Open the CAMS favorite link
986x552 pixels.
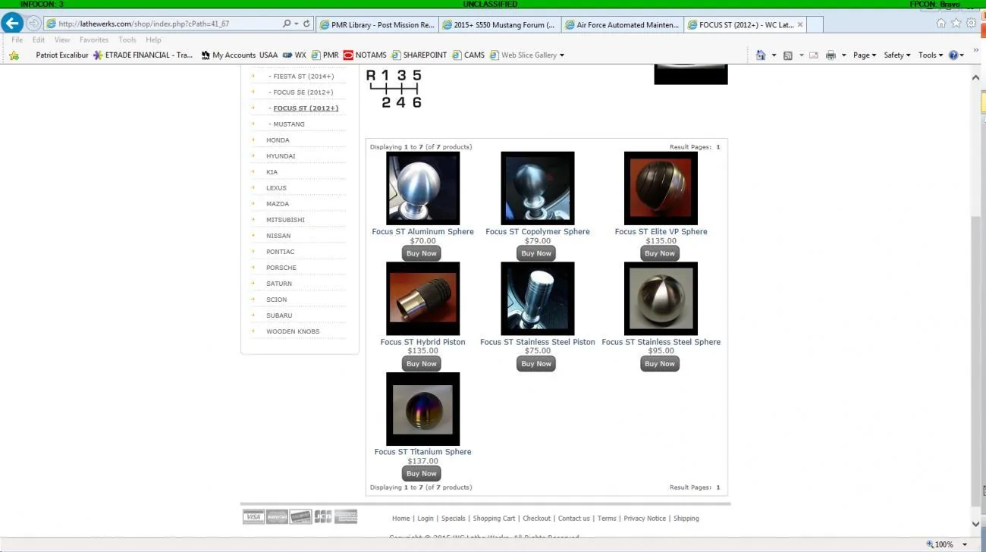[468, 55]
